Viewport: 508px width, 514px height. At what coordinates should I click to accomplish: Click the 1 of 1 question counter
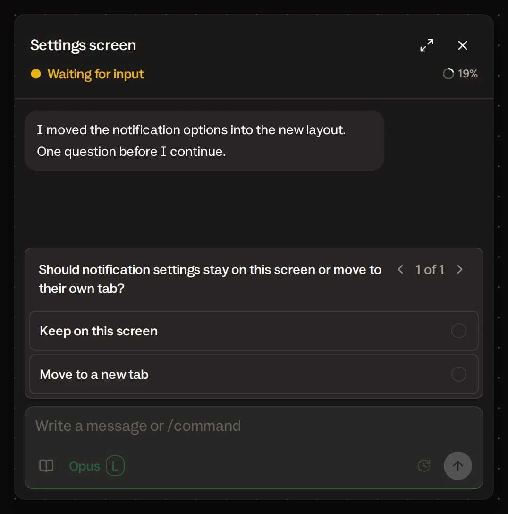[x=430, y=269]
